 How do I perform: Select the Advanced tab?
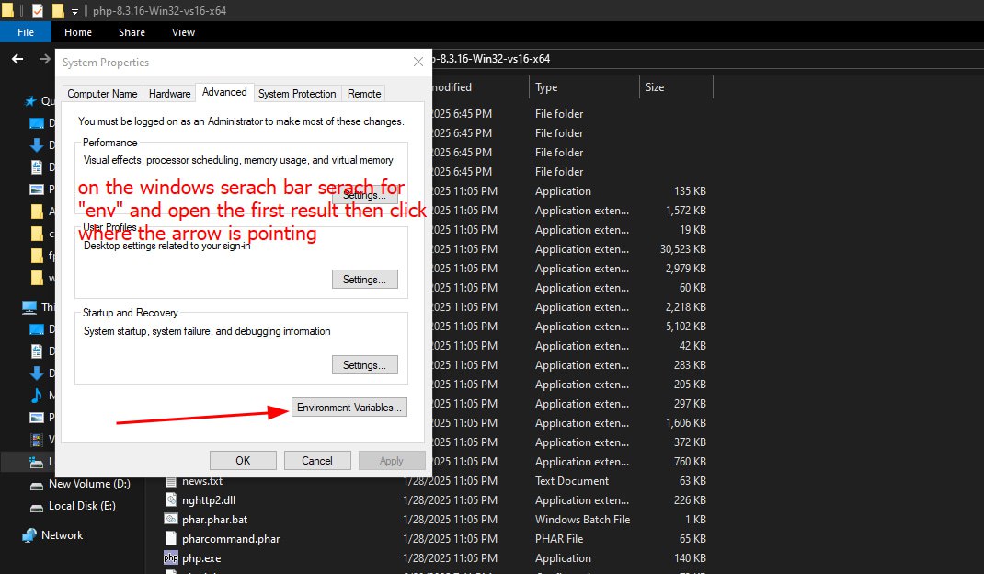(224, 92)
